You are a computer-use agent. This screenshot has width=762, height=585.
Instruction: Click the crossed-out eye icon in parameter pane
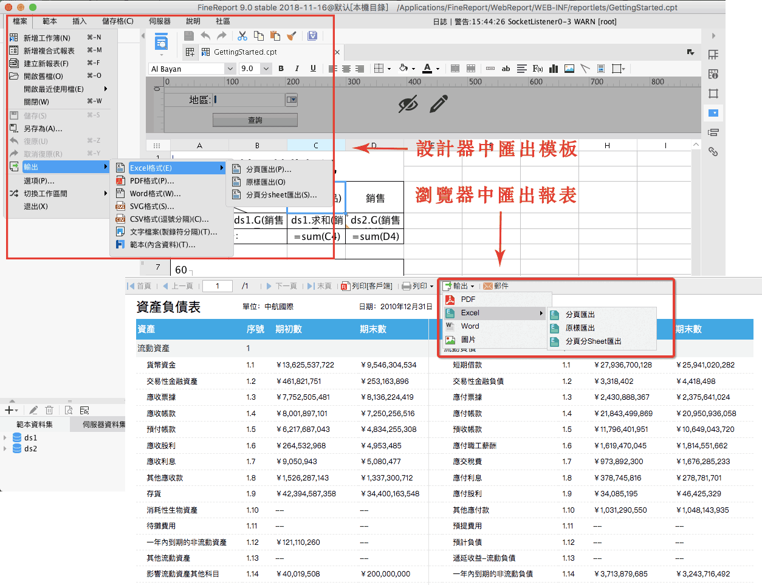coord(408,104)
